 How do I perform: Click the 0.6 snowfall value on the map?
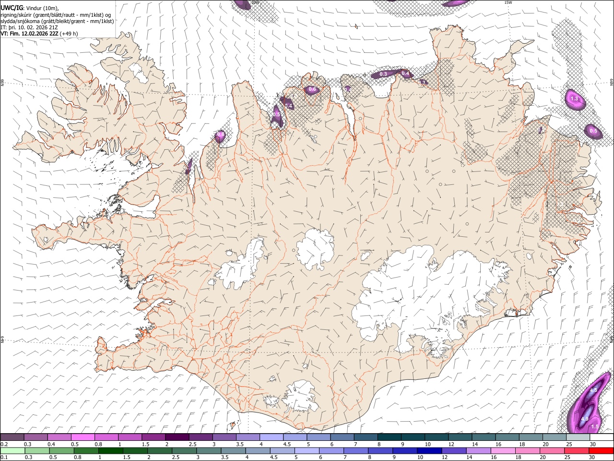[312, 89]
